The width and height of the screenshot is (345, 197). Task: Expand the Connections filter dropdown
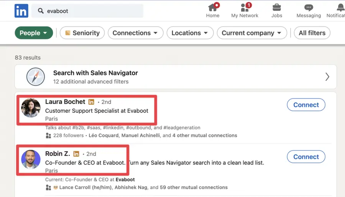pyautogui.click(x=136, y=33)
